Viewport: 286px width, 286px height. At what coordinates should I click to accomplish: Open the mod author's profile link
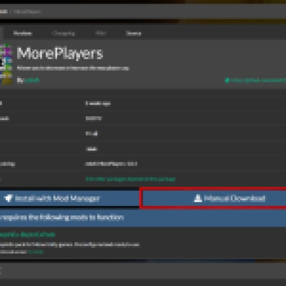click(x=32, y=80)
